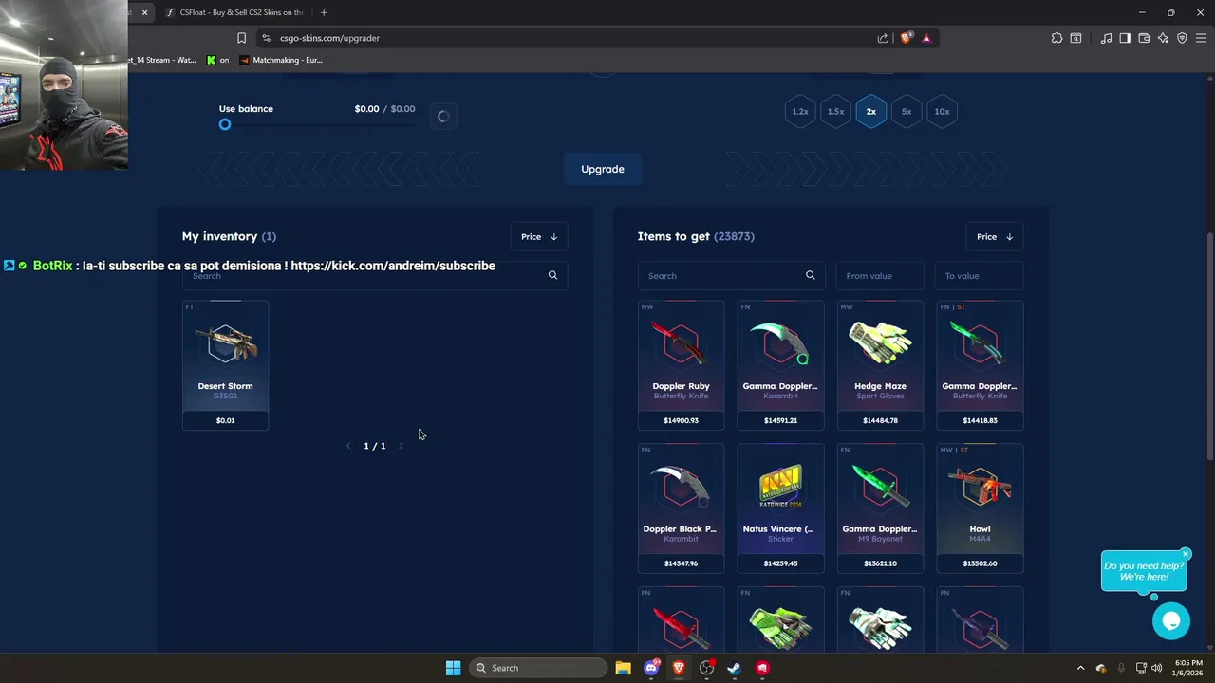Select the 1.5x multiplier

tap(835, 111)
